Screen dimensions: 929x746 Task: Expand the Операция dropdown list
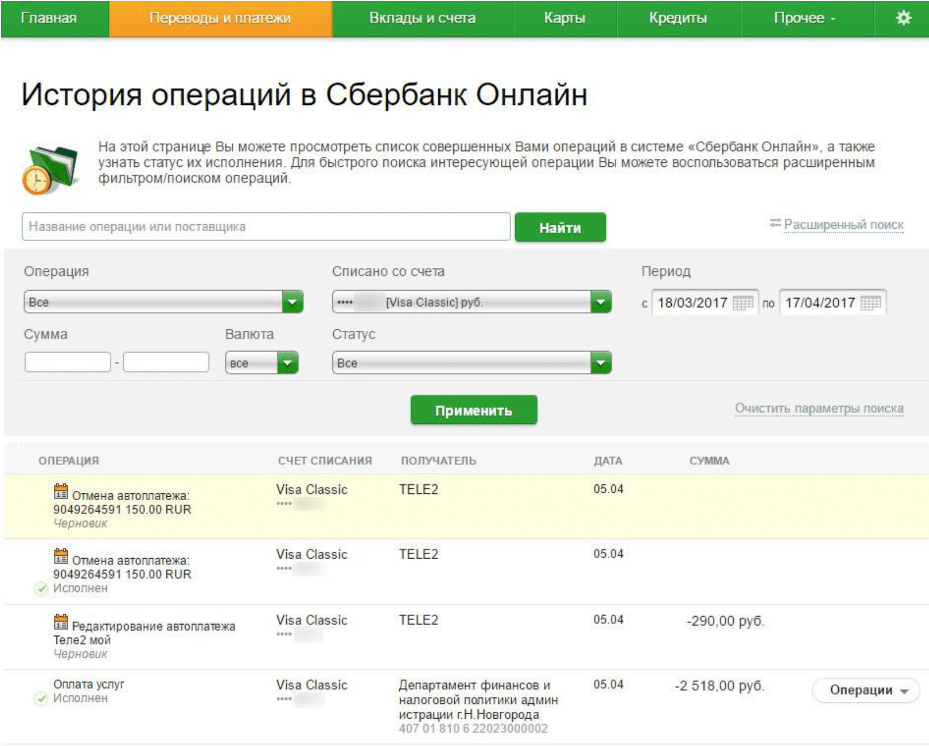(x=292, y=302)
